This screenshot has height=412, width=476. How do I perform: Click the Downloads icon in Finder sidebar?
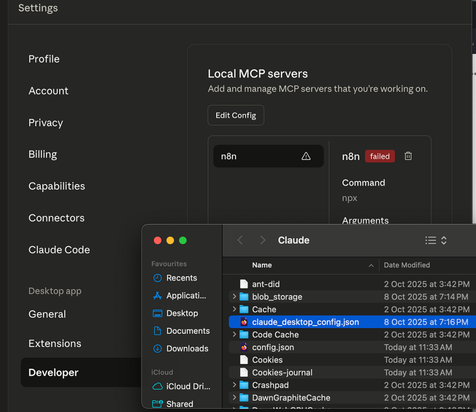(157, 349)
